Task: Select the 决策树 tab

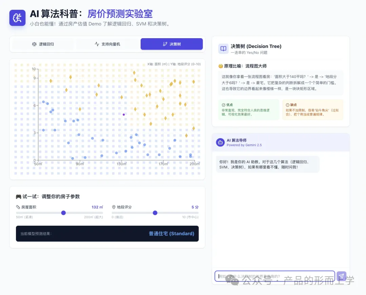Action: pyautogui.click(x=171, y=44)
